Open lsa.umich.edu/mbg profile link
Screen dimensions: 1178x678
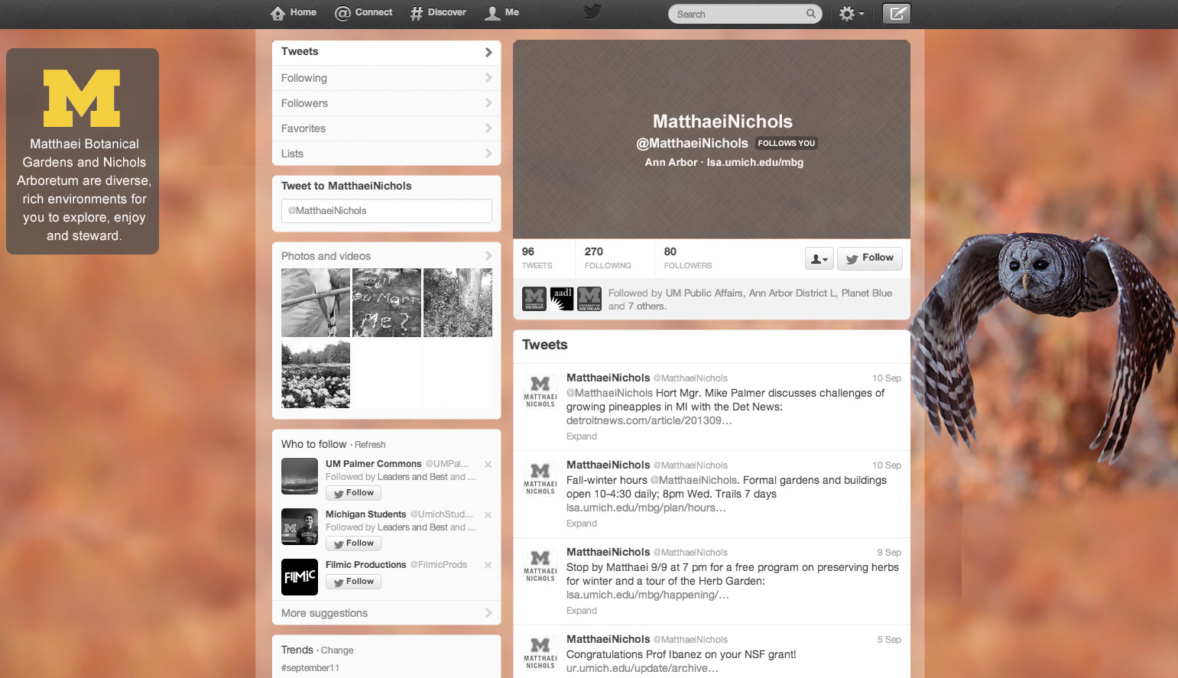755,162
